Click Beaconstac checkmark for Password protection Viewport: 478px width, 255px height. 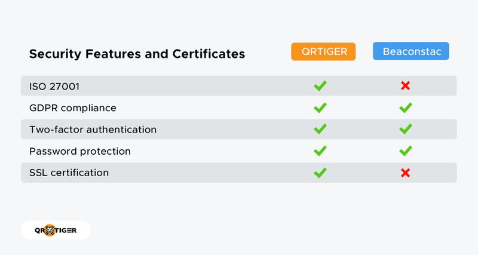click(x=405, y=151)
